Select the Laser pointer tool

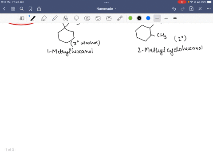[x=120, y=18]
